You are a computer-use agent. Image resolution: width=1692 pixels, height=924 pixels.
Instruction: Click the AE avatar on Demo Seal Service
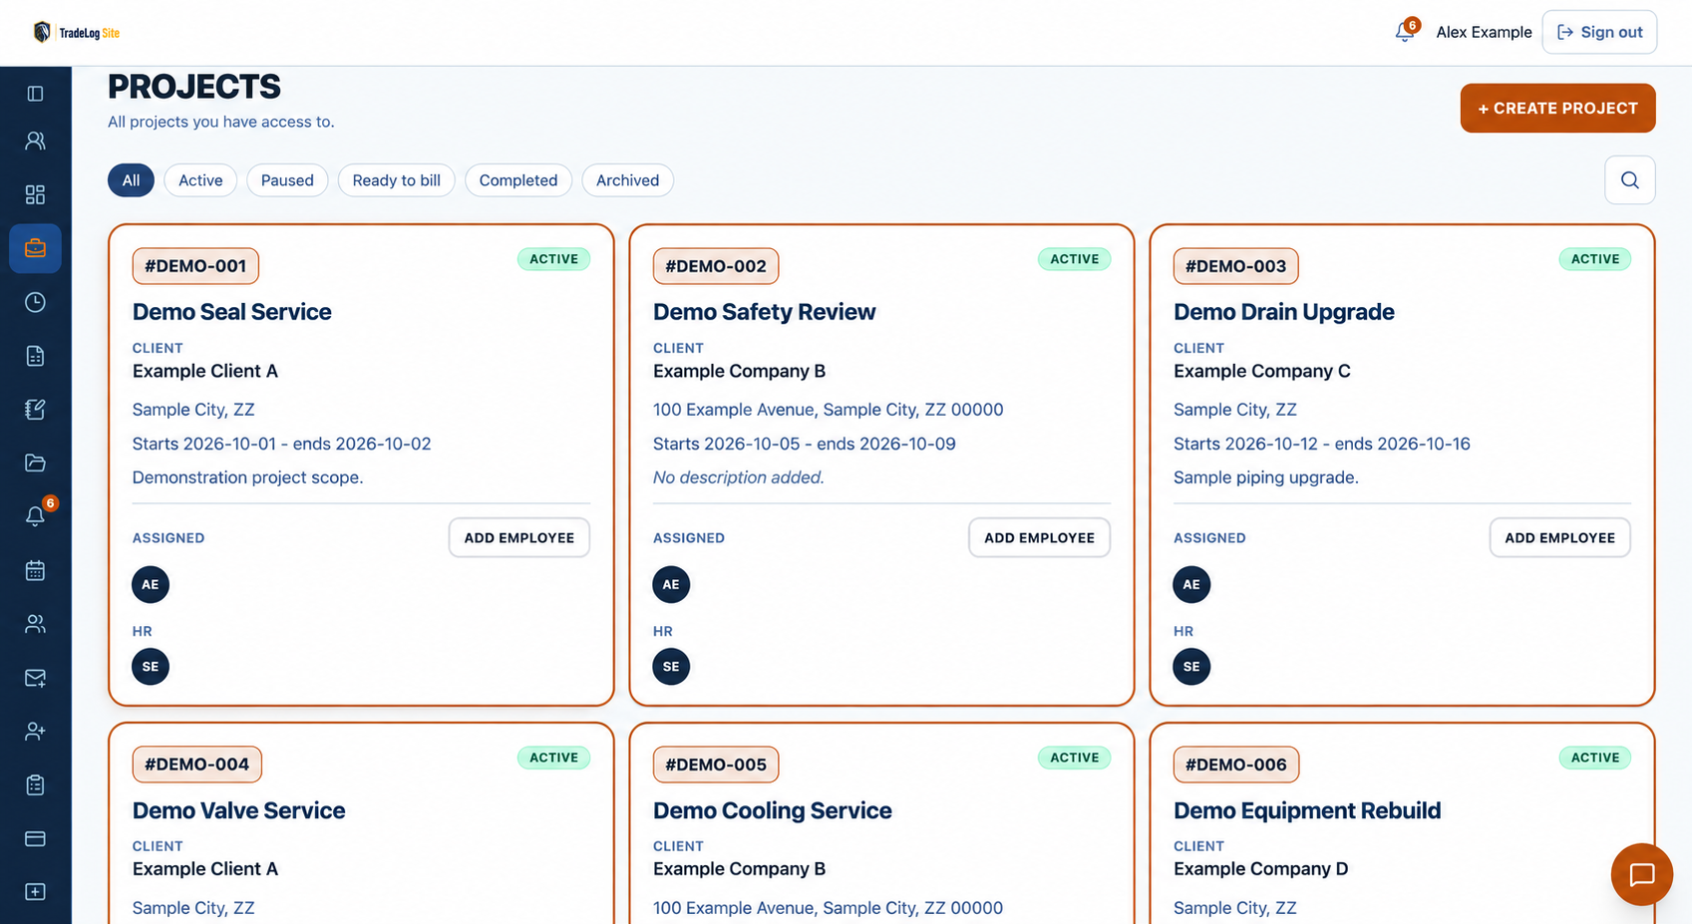click(x=151, y=584)
